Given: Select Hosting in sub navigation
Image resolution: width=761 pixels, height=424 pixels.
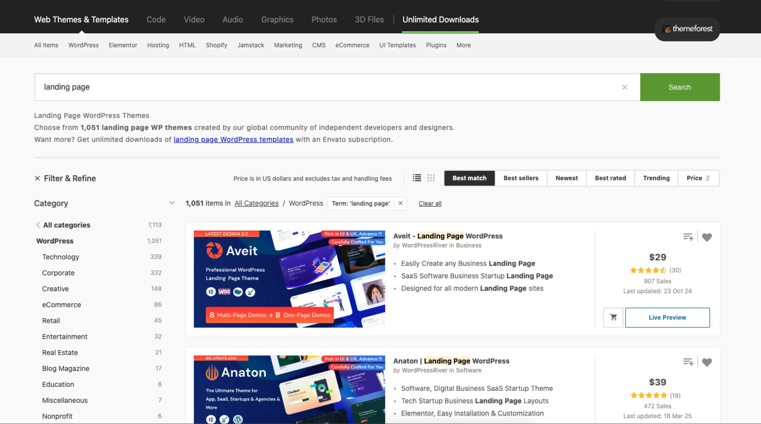Looking at the screenshot, I should pos(158,45).
